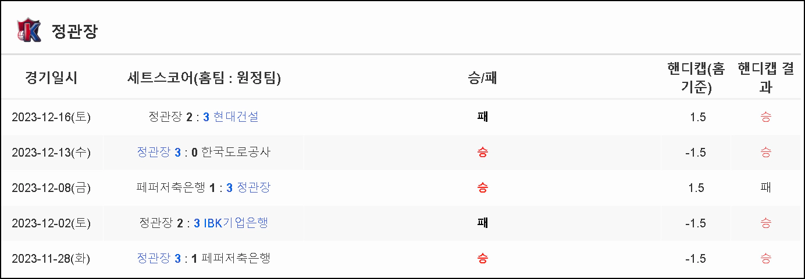
Task: Click 승 handicap result in 2023-11-28 row
Action: coord(766,259)
